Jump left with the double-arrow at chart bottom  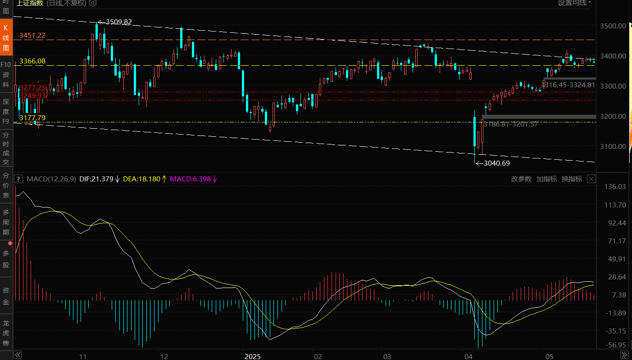[18, 355]
